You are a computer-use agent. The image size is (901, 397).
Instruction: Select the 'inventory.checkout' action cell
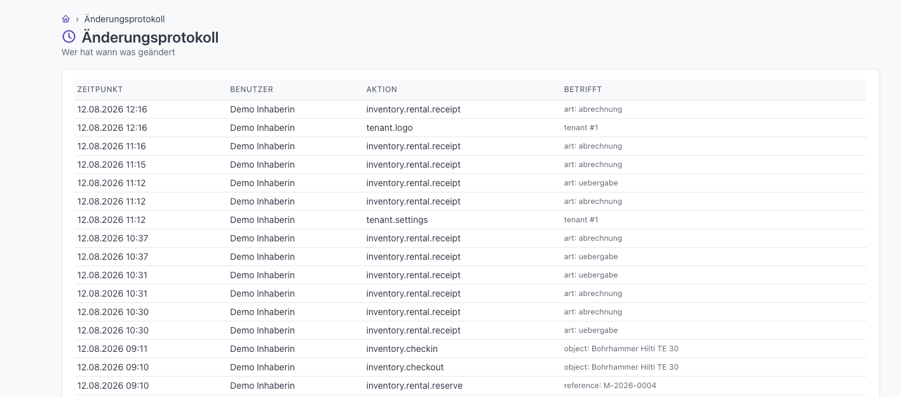coord(405,367)
